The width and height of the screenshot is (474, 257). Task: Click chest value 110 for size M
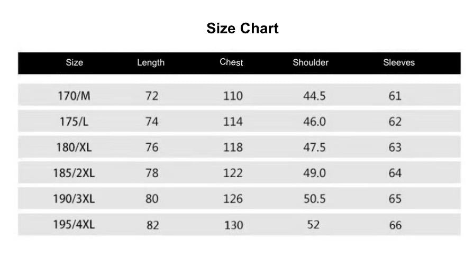[233, 96]
